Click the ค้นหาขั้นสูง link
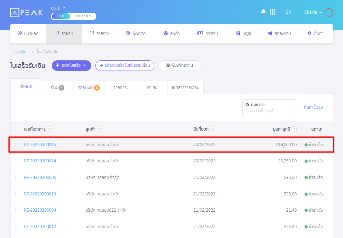This screenshot has width=343, height=238. [x=313, y=107]
